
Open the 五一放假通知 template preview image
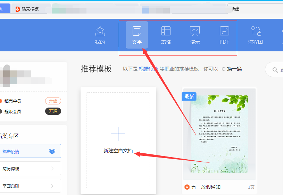coord(219,134)
